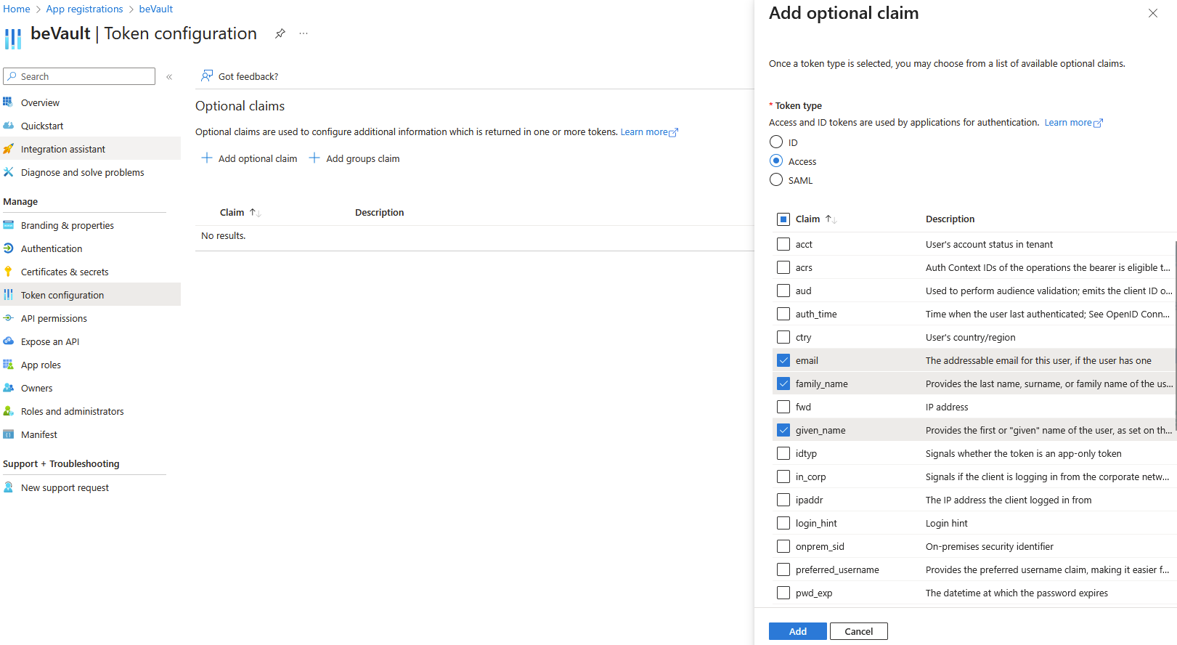Sort the Optional claims table by Claim
This screenshot has width=1177, height=645.
255,213
